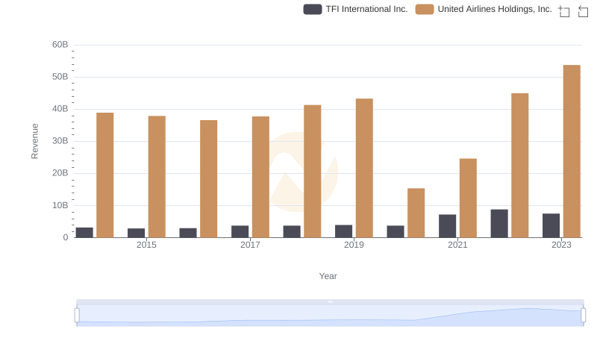Click the 2021 x-axis label

tap(457, 245)
